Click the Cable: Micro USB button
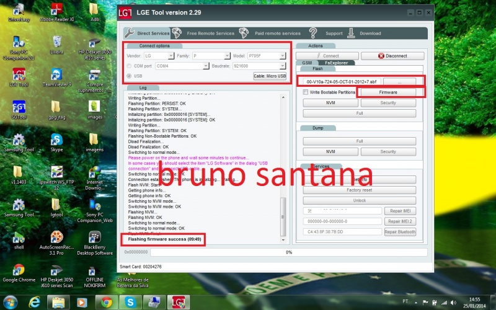496x310 pixels. (x=270, y=76)
